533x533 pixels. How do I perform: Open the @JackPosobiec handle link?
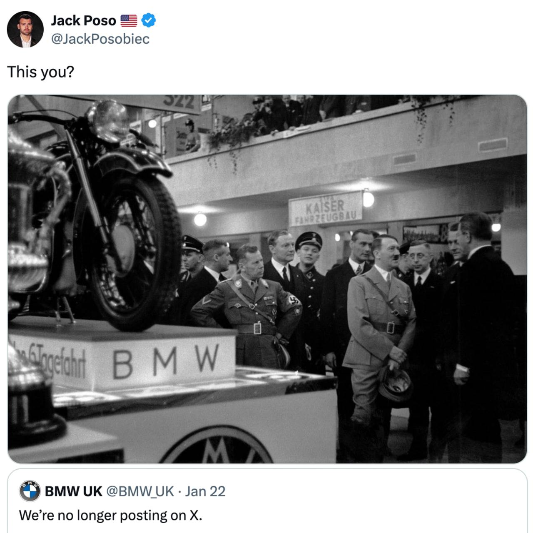tap(100, 39)
